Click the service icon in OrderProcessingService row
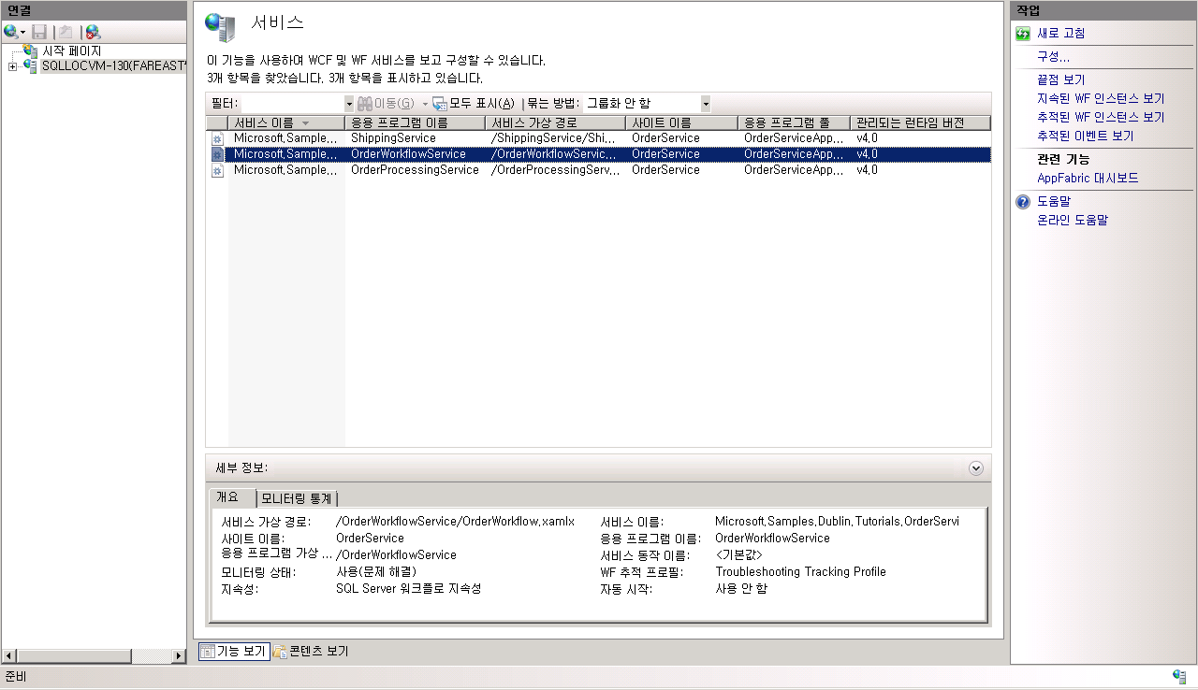 click(x=217, y=170)
